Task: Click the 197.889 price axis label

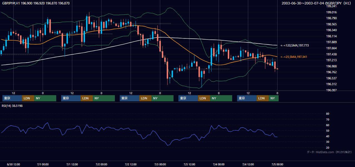Action: point(331,42)
